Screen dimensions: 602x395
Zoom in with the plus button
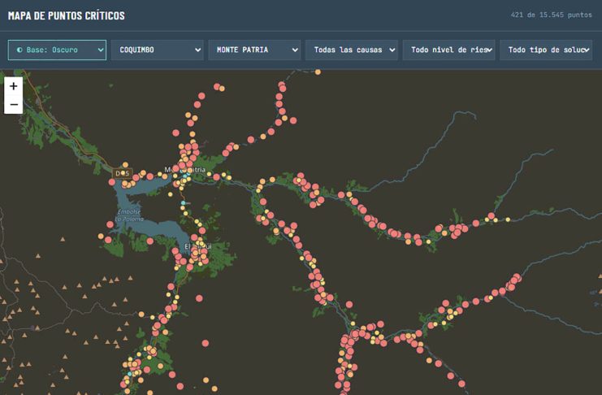tap(14, 86)
